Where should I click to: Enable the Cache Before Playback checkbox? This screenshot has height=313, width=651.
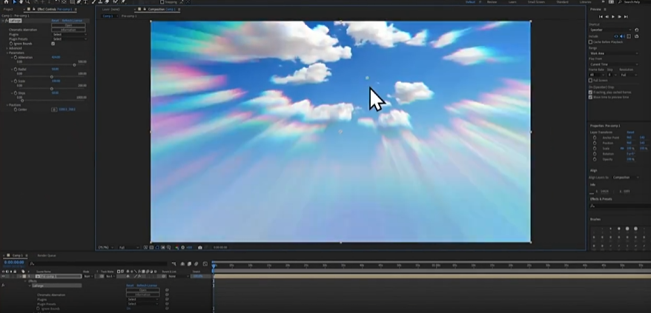coord(590,42)
